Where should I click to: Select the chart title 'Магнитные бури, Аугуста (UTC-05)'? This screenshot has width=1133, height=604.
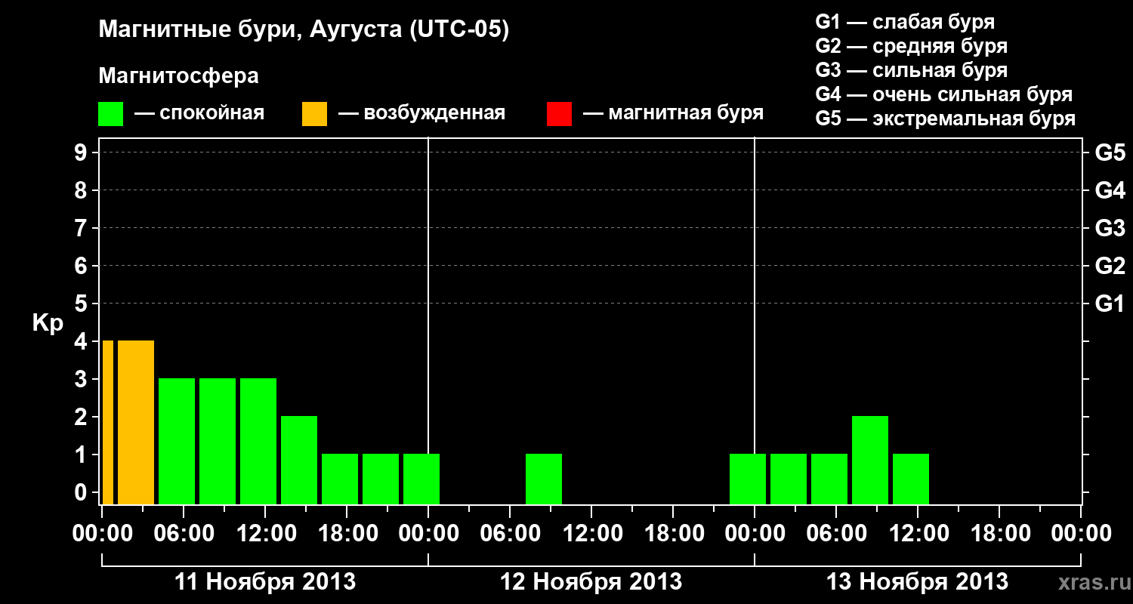(x=304, y=30)
